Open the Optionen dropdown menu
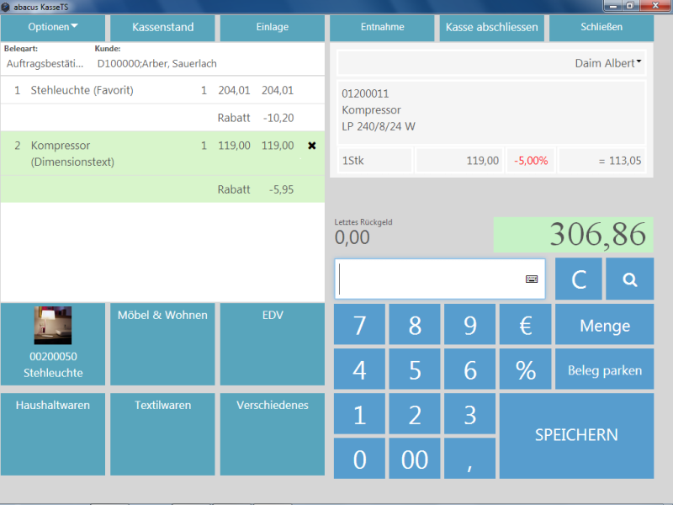Image resolution: width=673 pixels, height=505 pixels. point(53,27)
